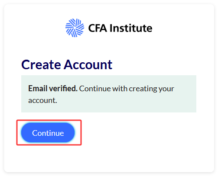The height and width of the screenshot is (176, 218).
Task: Click the green email verification banner
Action: [109, 94]
